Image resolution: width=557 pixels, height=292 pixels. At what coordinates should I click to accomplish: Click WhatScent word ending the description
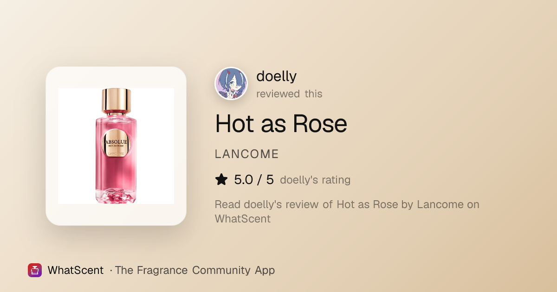click(243, 219)
